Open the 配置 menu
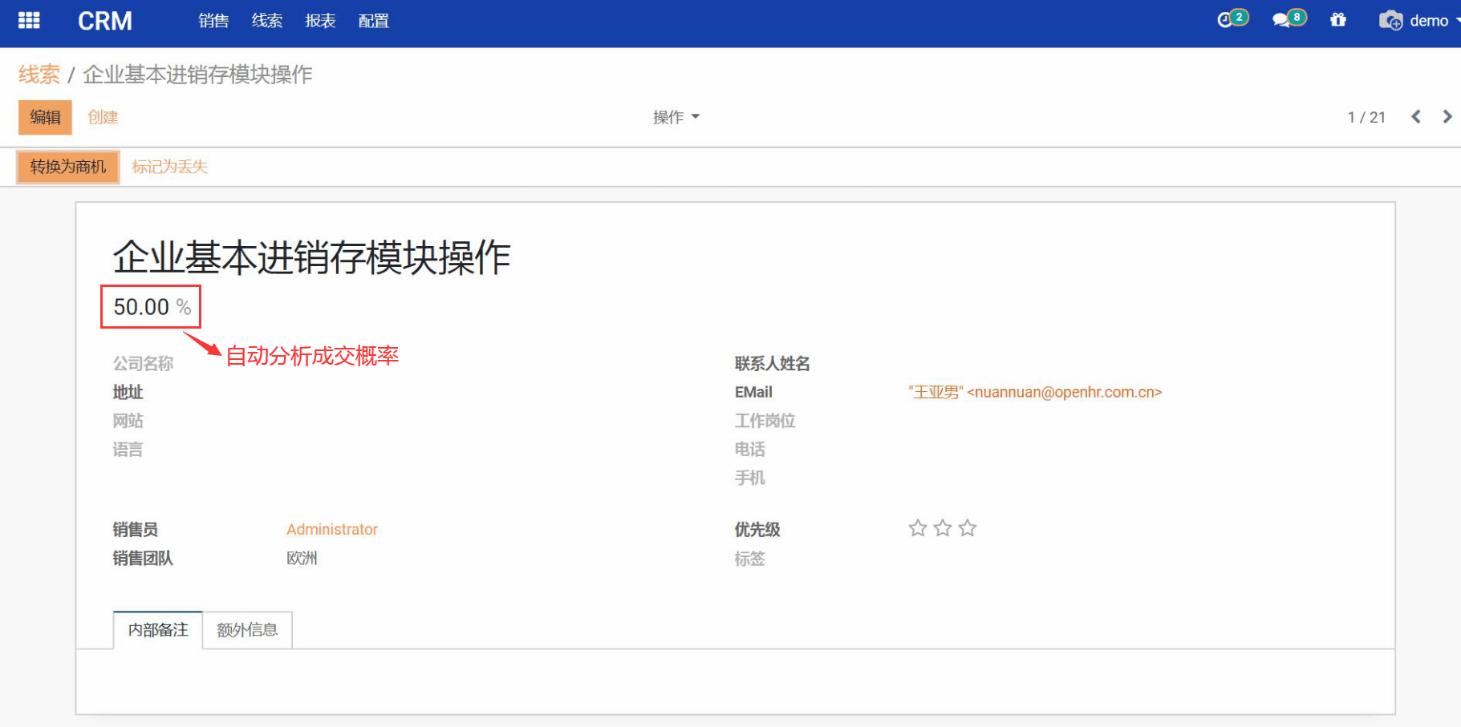The image size is (1461, 727). [373, 21]
